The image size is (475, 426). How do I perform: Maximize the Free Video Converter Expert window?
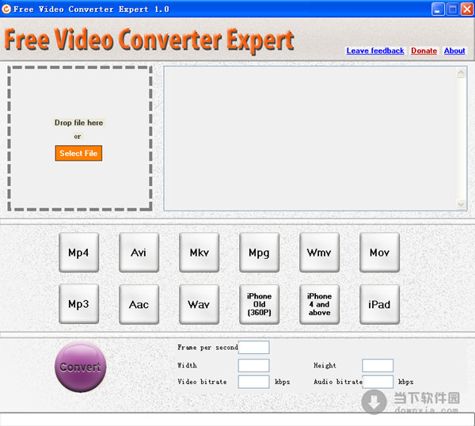pos(453,9)
